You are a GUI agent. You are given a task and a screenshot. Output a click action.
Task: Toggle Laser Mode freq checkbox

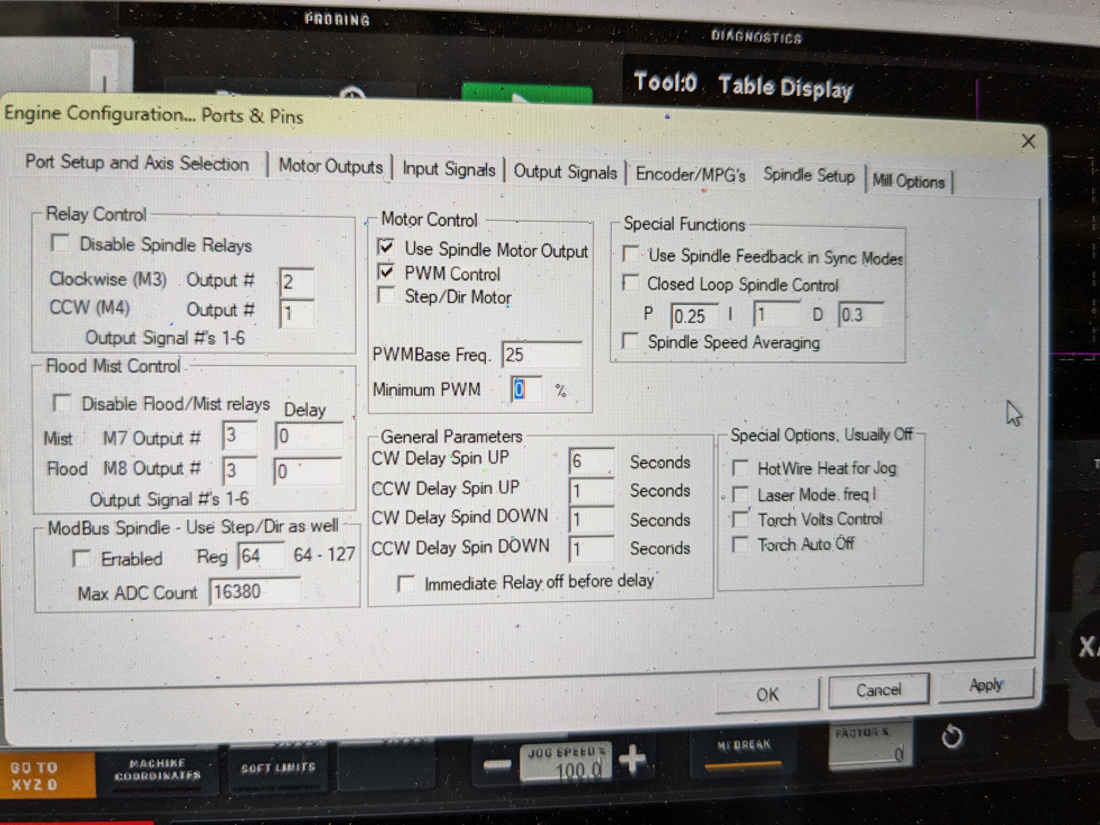click(740, 494)
